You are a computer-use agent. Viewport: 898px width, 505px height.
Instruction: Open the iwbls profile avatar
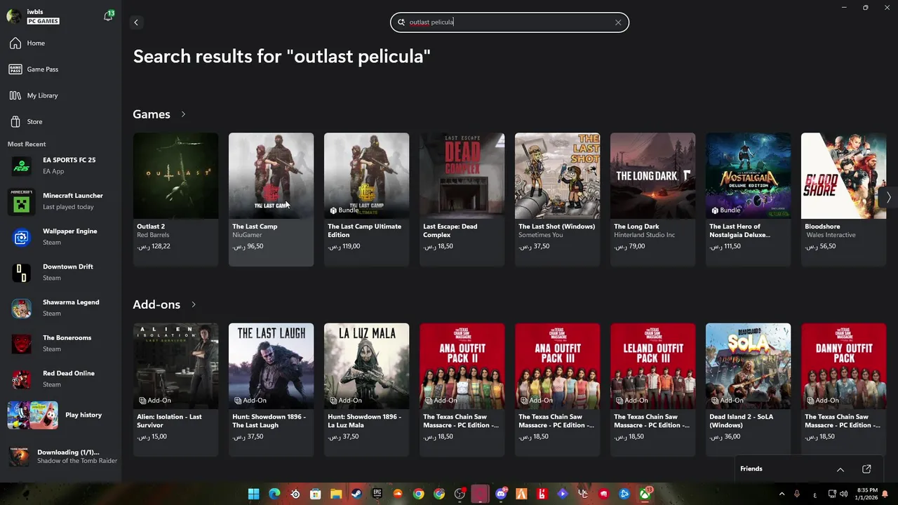pyautogui.click(x=13, y=16)
